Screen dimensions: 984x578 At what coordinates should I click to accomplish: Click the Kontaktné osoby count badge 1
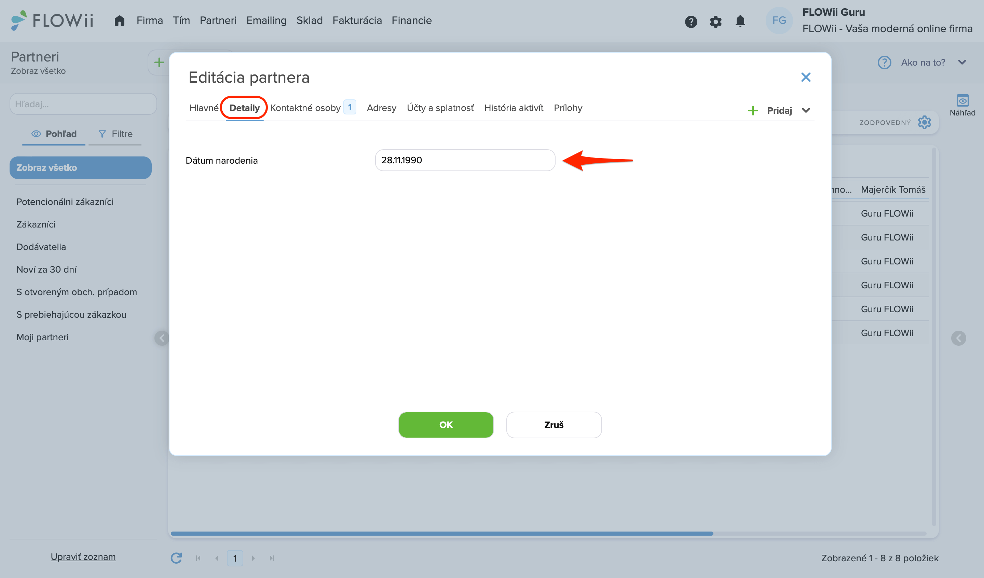[350, 107]
